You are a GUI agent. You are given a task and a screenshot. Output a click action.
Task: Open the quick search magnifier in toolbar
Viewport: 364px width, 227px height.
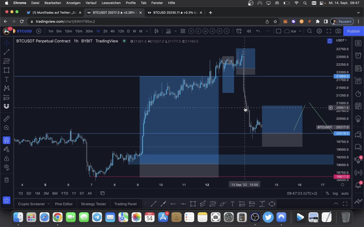pos(309,31)
